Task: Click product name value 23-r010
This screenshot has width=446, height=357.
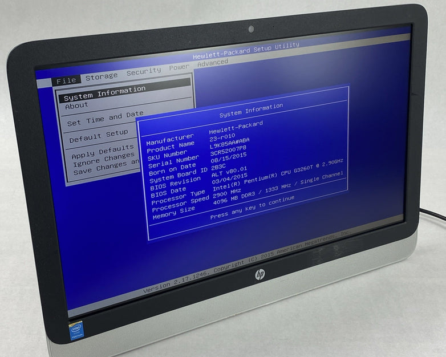Action: [x=222, y=137]
